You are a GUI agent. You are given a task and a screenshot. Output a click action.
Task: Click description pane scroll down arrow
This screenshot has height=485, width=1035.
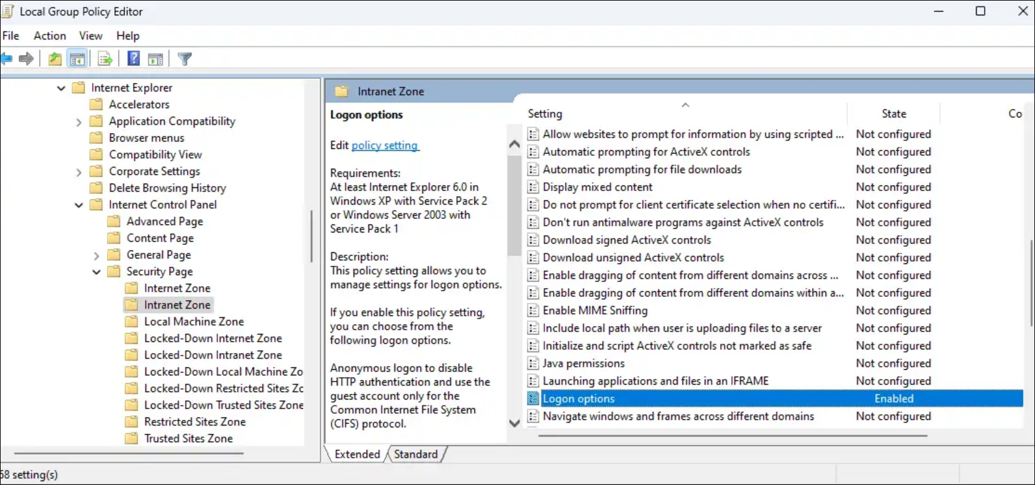[x=514, y=423]
